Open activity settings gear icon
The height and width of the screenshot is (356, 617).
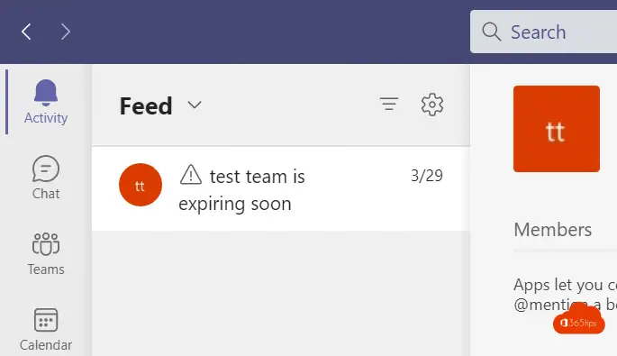click(432, 105)
